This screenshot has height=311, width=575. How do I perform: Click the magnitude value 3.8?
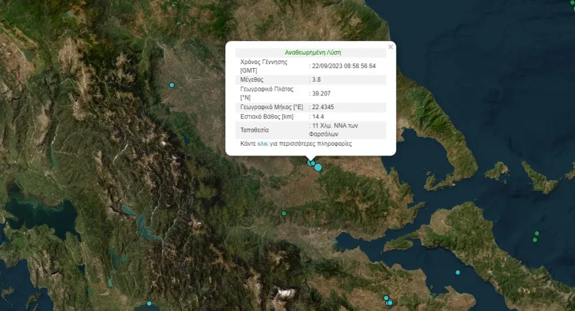click(x=316, y=79)
